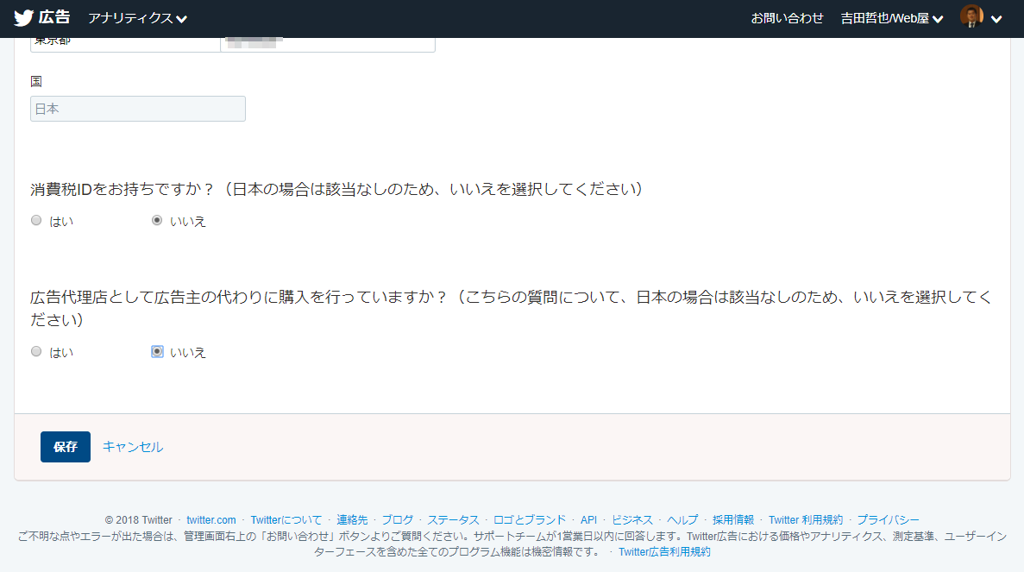The height and width of the screenshot is (572, 1024).
Task: Click the 広告 home label in header
Action: 54,18
